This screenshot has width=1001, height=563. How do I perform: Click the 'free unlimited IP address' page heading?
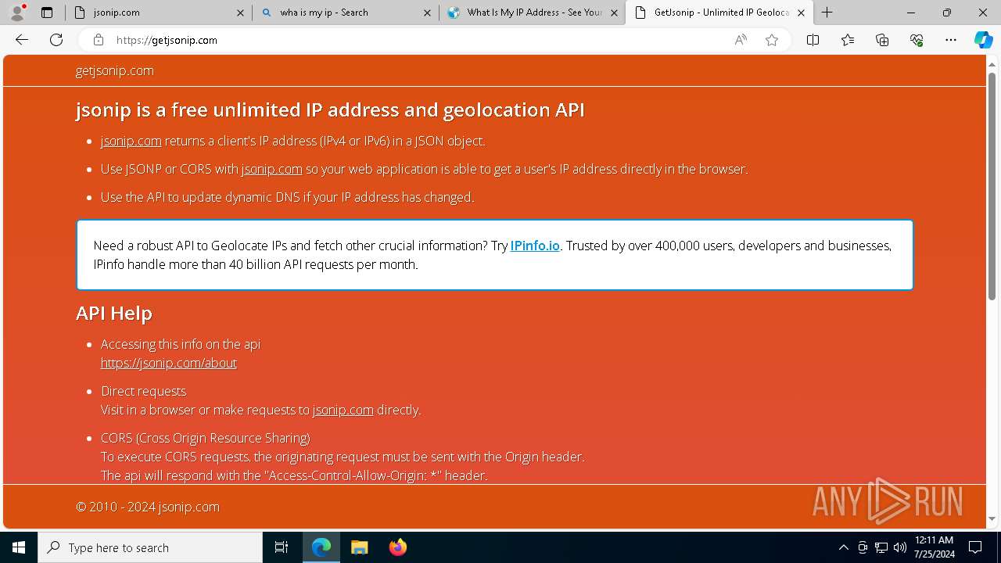click(x=330, y=109)
